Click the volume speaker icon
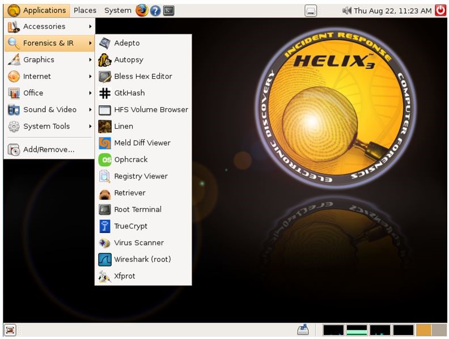This screenshot has width=449, height=339. (347, 10)
